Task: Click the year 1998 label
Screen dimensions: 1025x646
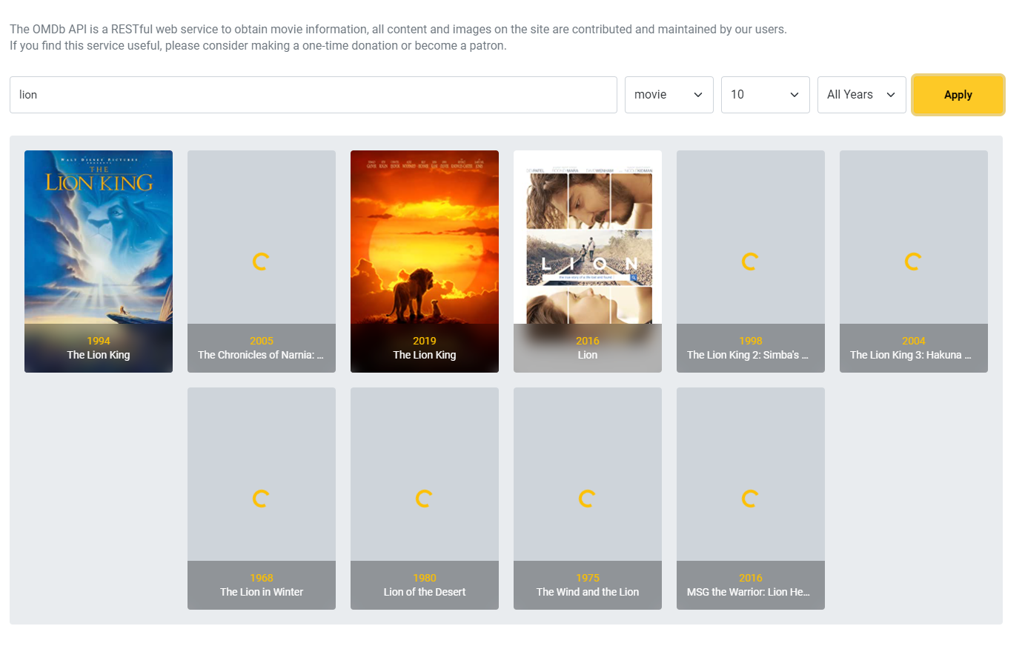Action: (x=751, y=341)
